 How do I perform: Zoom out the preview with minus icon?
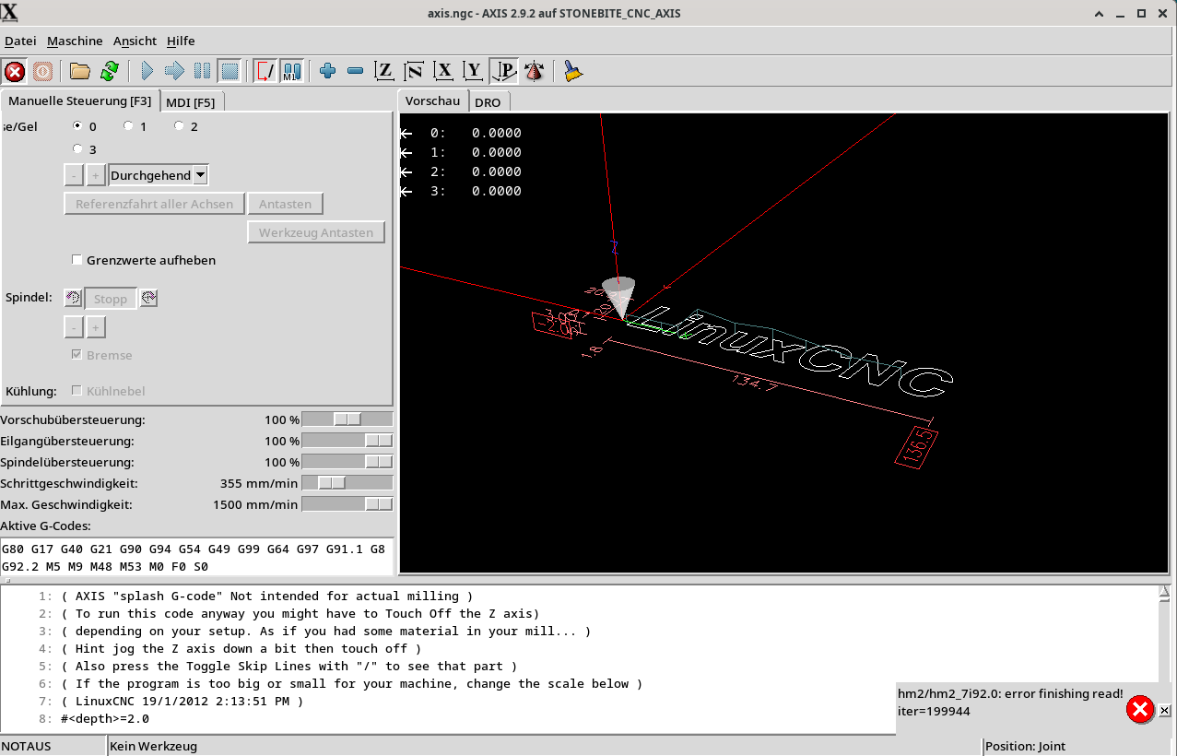[x=355, y=71]
